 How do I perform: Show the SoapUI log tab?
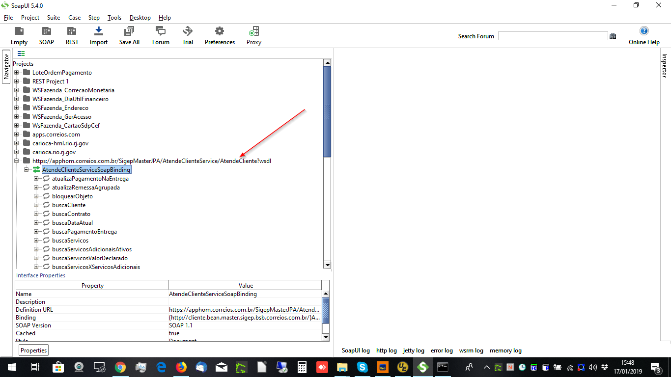[x=356, y=350]
